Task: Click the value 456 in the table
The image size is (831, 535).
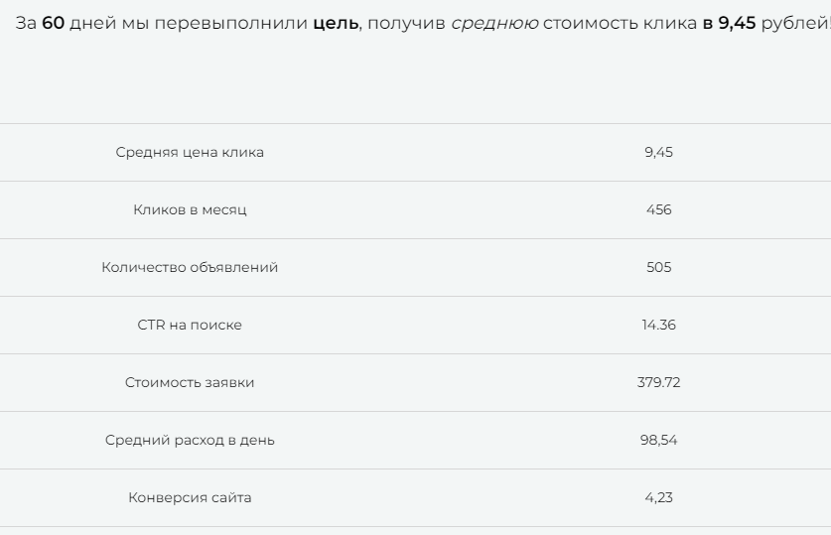Action: 658,209
